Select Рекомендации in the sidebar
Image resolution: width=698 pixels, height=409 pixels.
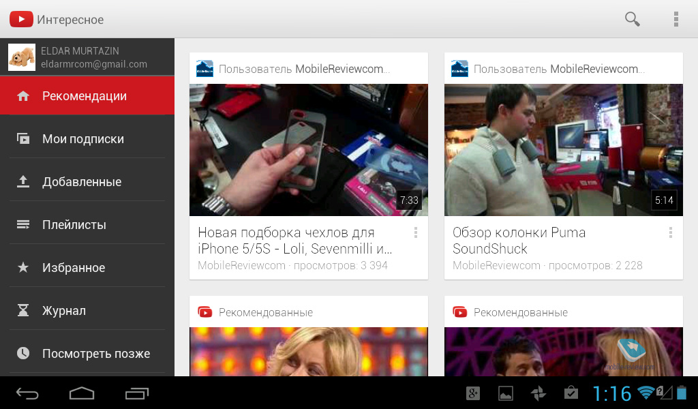pos(87,95)
